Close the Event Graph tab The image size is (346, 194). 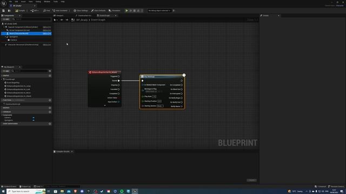tap(116, 16)
